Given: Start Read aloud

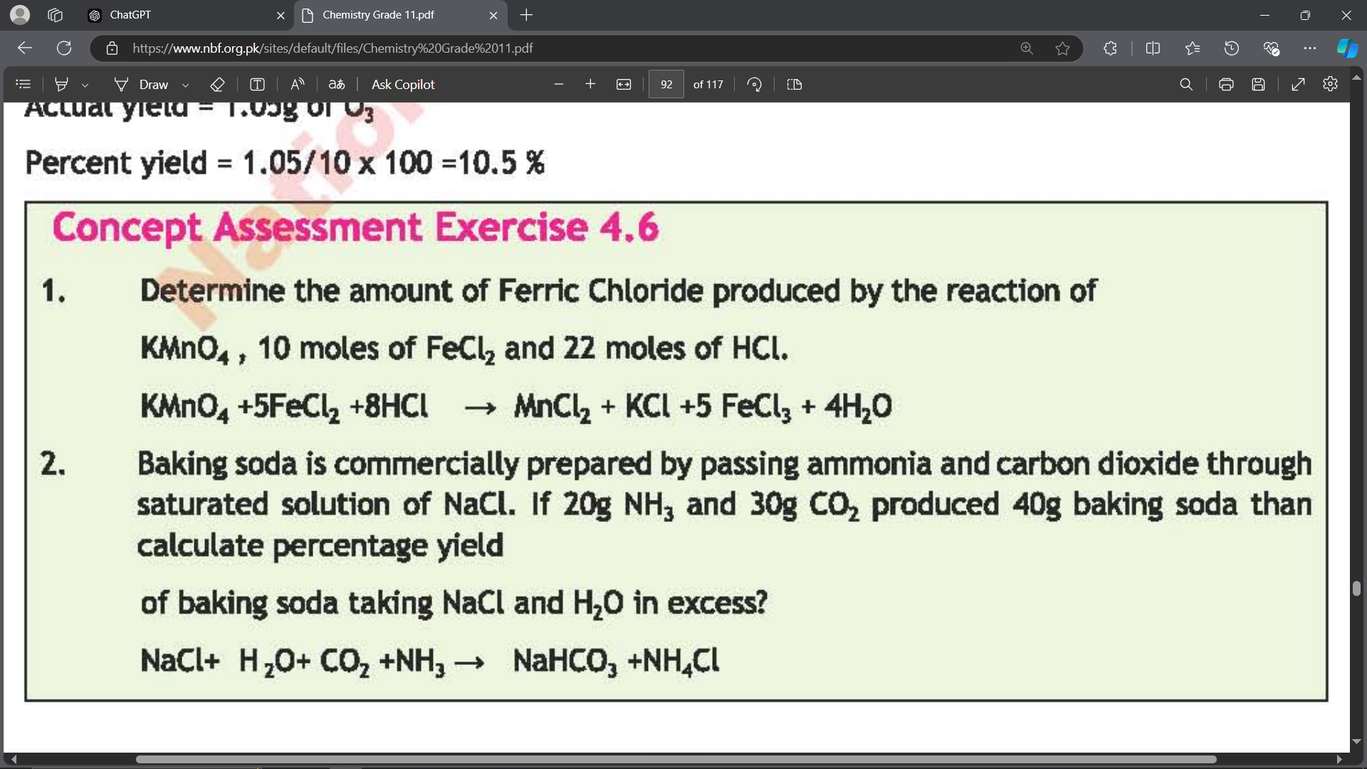Looking at the screenshot, I should point(298,84).
